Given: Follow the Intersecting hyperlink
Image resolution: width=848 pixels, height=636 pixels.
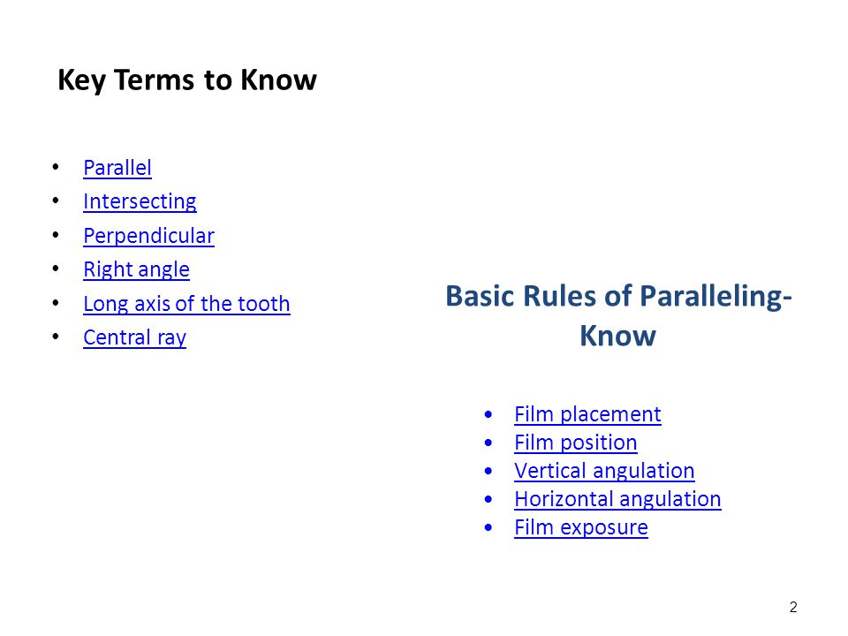Looking at the screenshot, I should point(140,201).
